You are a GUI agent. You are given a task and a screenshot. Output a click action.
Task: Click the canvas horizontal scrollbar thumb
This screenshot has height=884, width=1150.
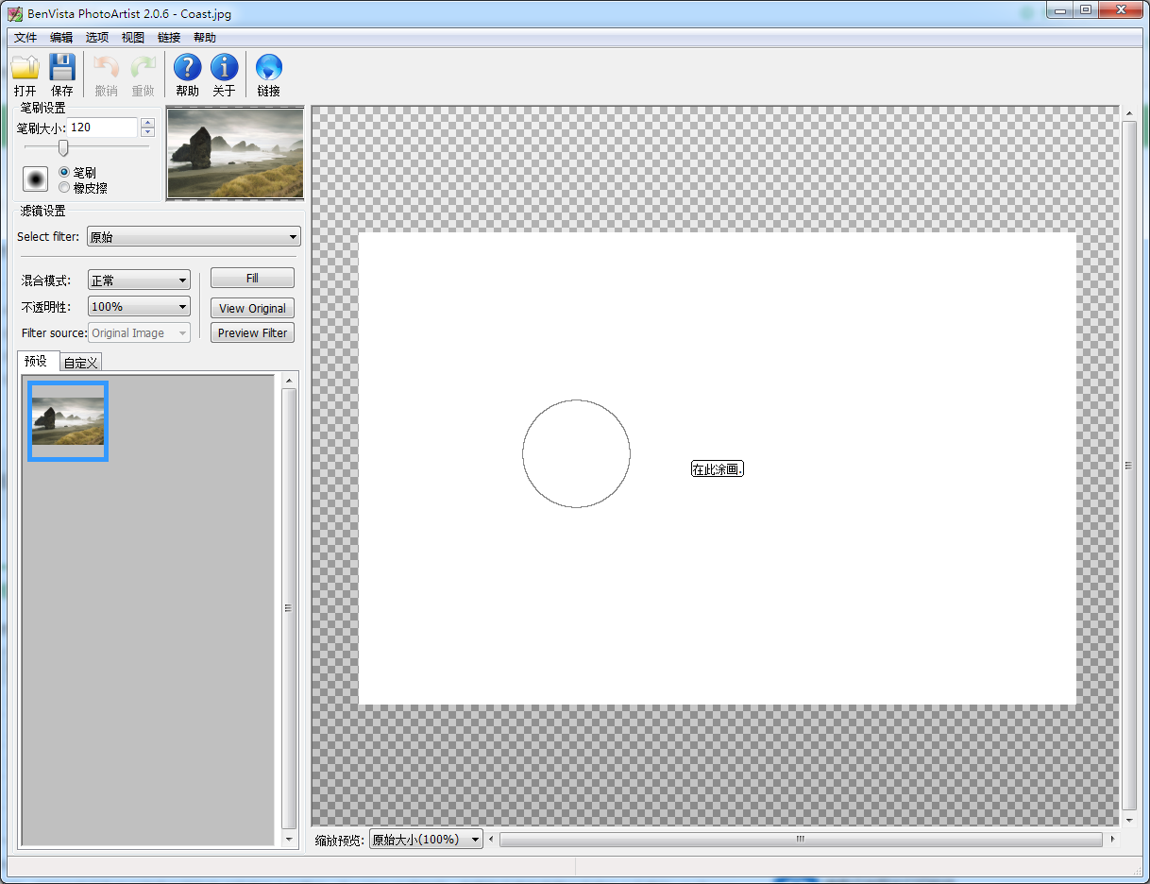[x=801, y=839]
